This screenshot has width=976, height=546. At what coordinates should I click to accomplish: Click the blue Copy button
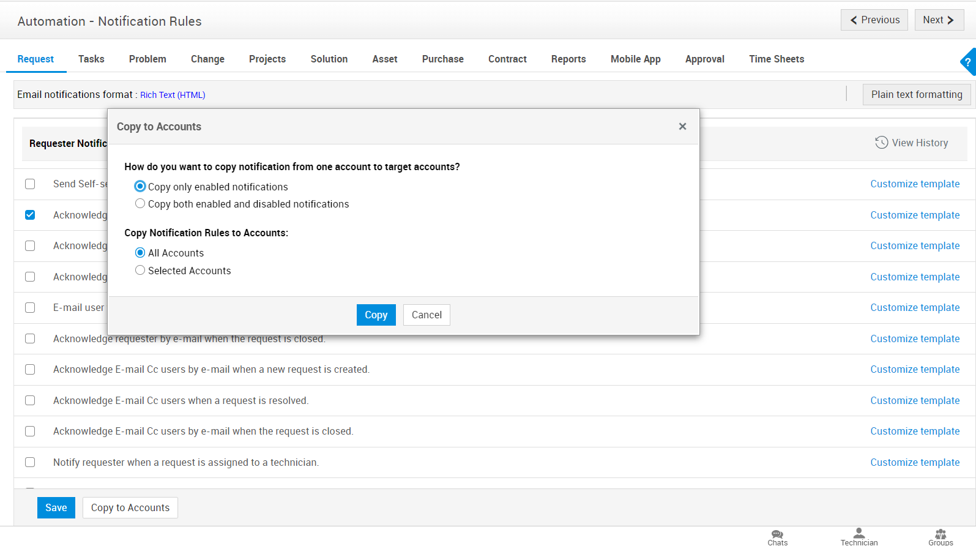point(376,315)
